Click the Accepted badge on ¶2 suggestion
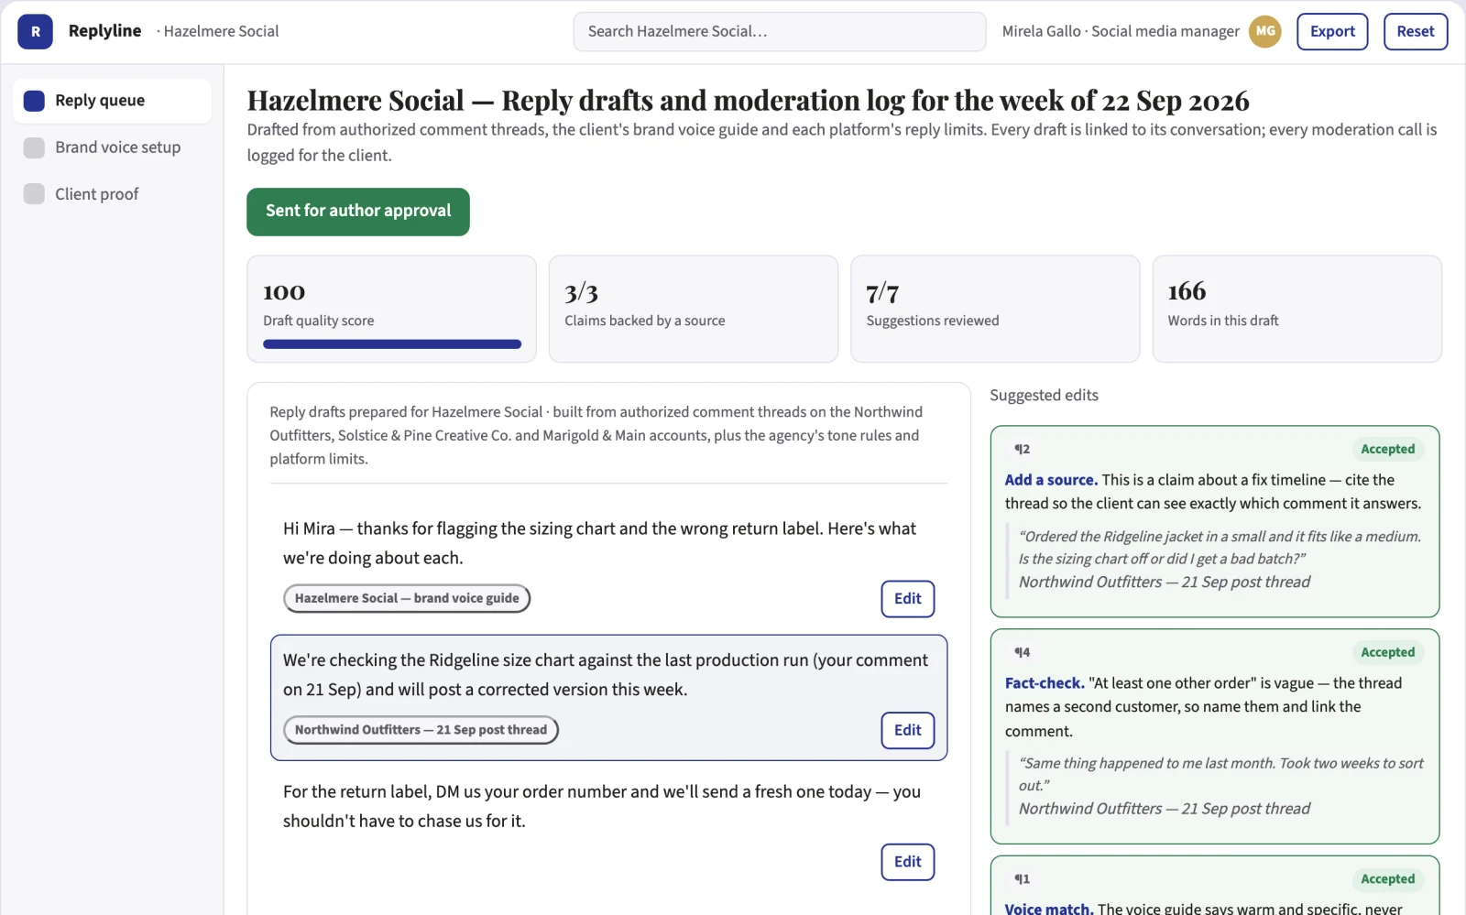Viewport: 1466px width, 915px height. [x=1387, y=449]
